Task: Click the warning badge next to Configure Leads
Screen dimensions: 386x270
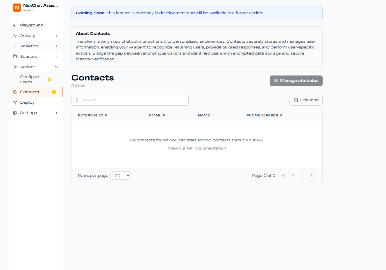Action: (x=49, y=80)
